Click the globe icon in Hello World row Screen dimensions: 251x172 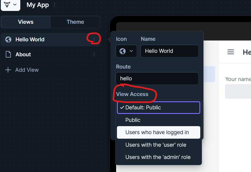pos(8,39)
